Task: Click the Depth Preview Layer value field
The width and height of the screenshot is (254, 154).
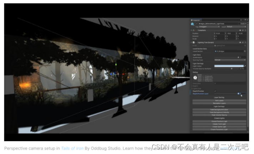Action: [243, 94]
